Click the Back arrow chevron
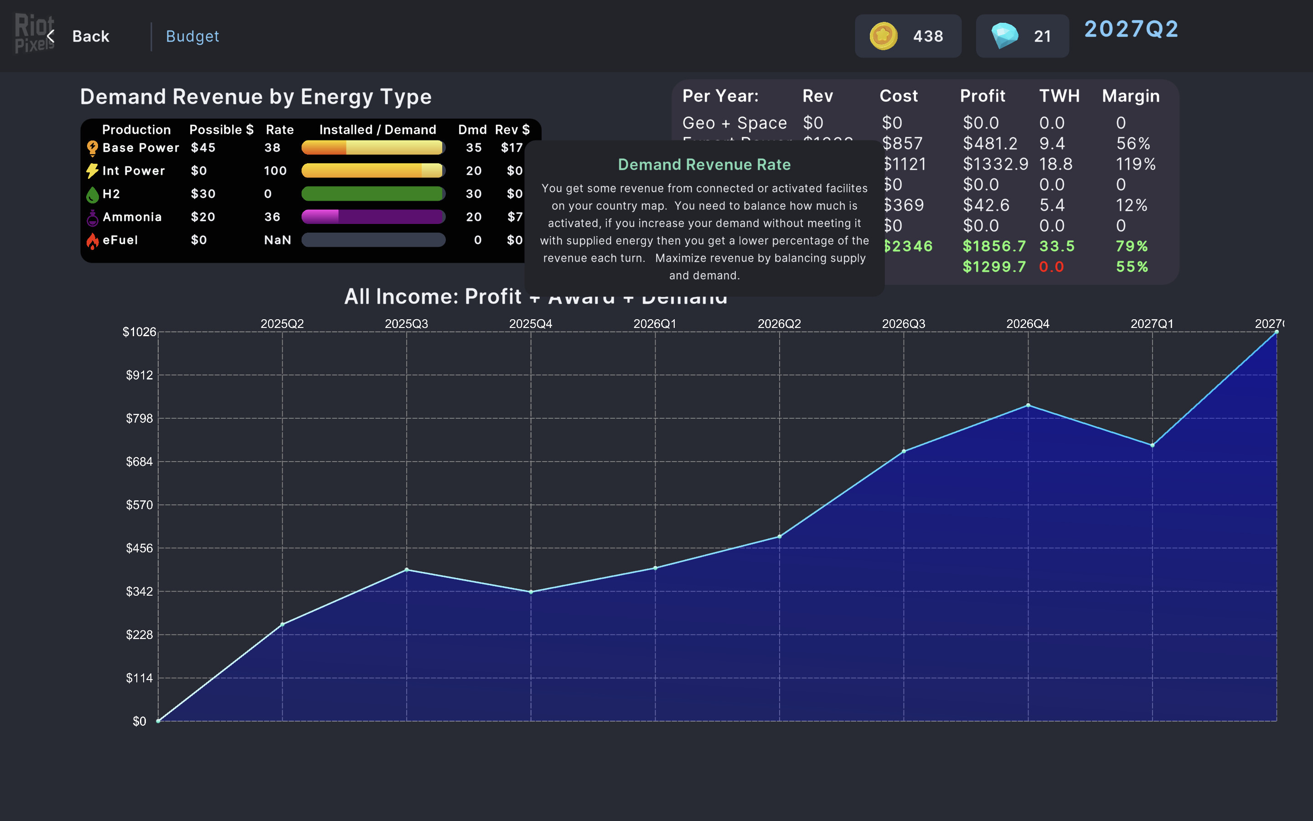Screen dimensions: 1313x821 [51, 36]
